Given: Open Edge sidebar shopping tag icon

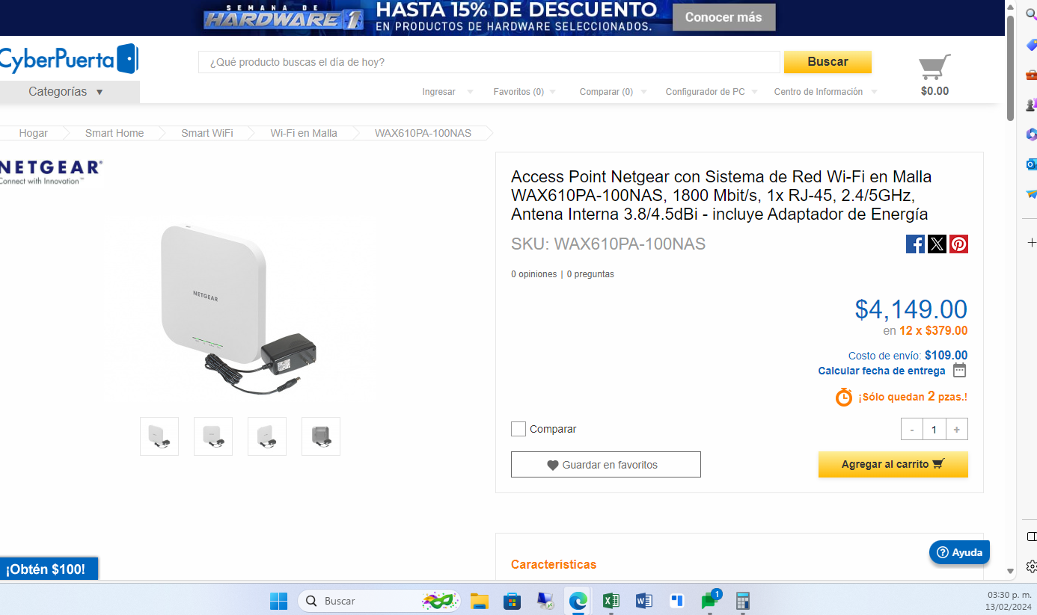Looking at the screenshot, I should coord(1030,45).
